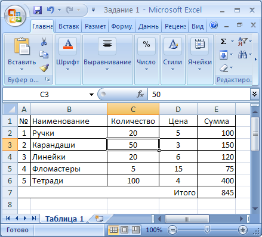262x237 pixels.
Task: Click the formula bar showing 50
Action: pyautogui.click(x=199, y=95)
